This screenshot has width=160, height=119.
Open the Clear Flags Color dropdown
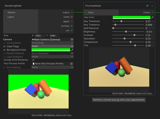tap(52, 46)
